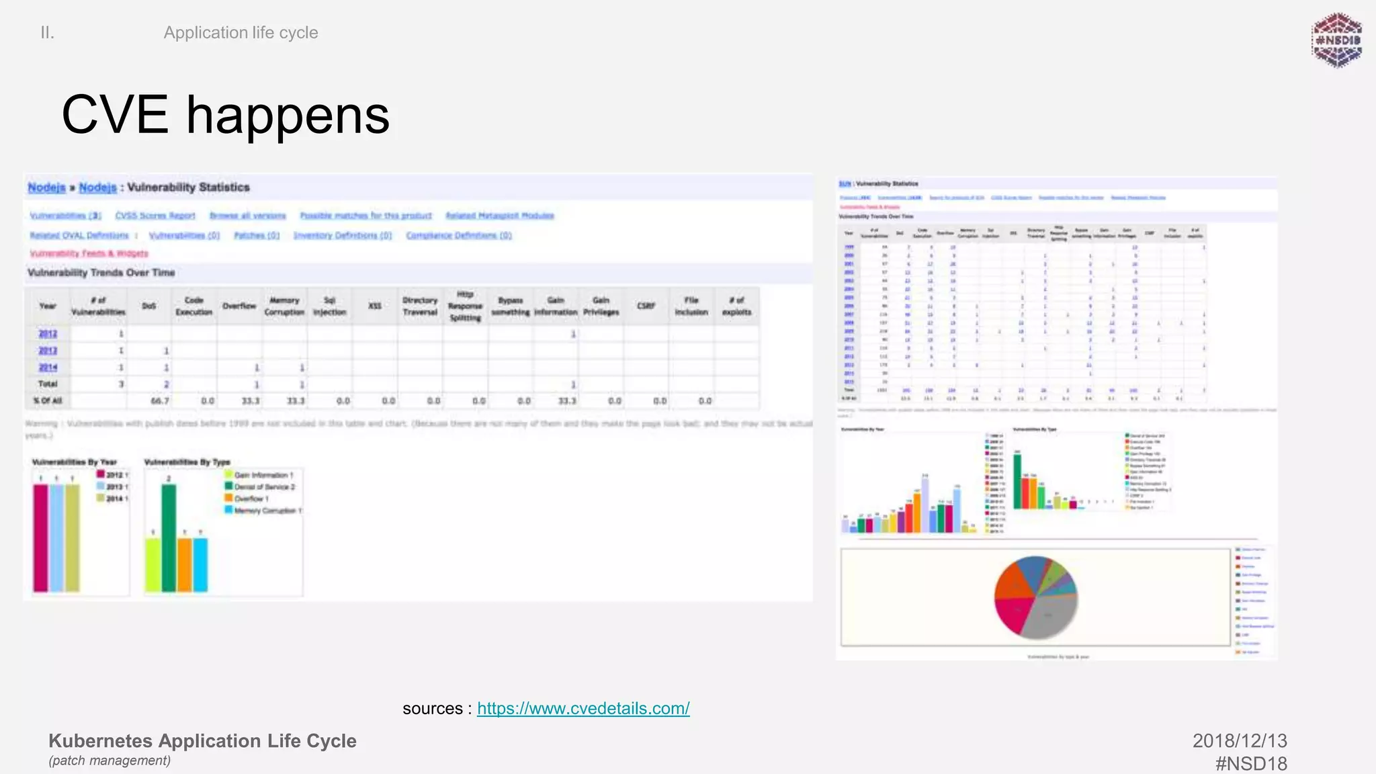Open the 2014 year row link
This screenshot has width=1376, height=774.
coord(48,368)
